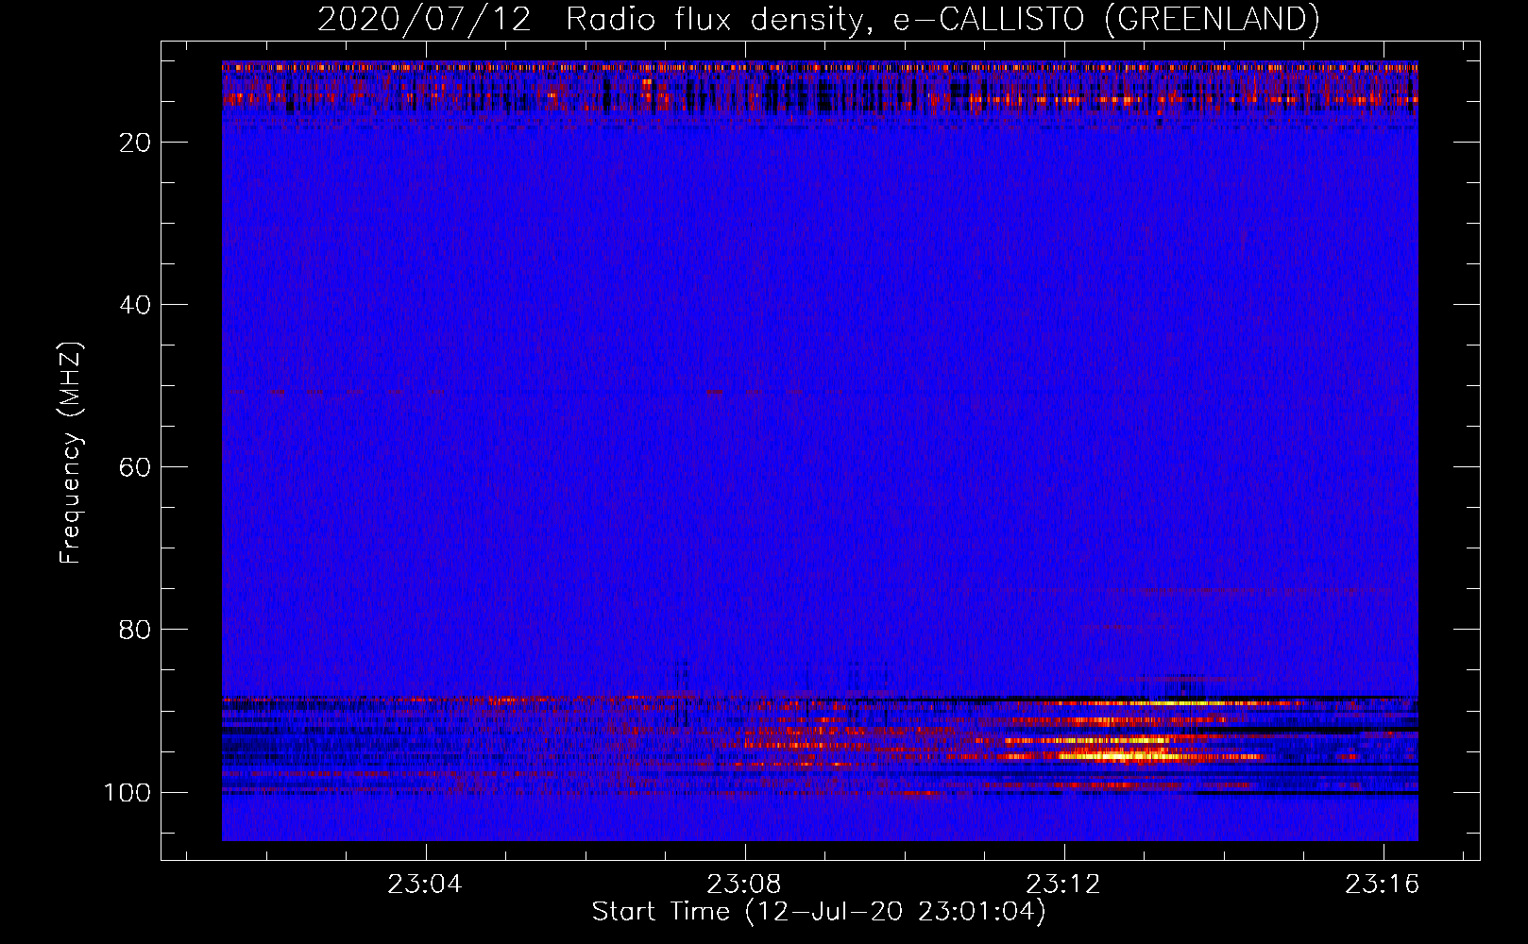Click the "Frequency (MHZ)" axis label

click(x=71, y=452)
